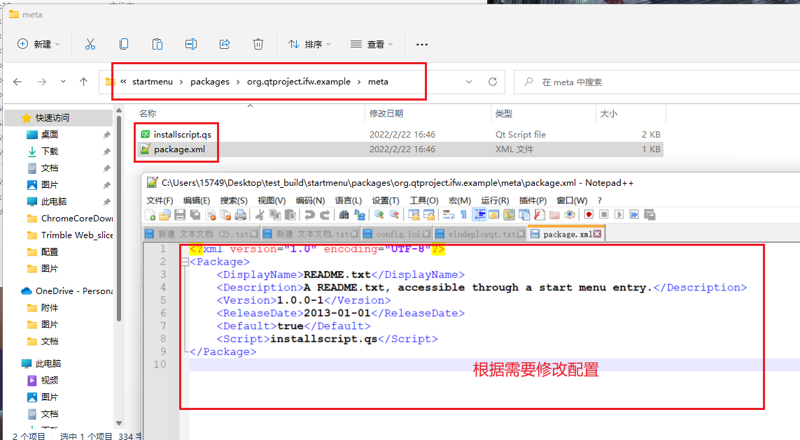Click the red Record Macro button
The width and height of the screenshot is (800, 440).
(x=589, y=214)
